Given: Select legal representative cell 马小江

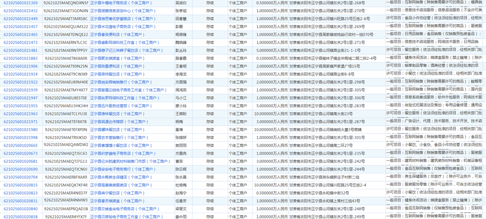Looking at the screenshot, I should [180, 98].
